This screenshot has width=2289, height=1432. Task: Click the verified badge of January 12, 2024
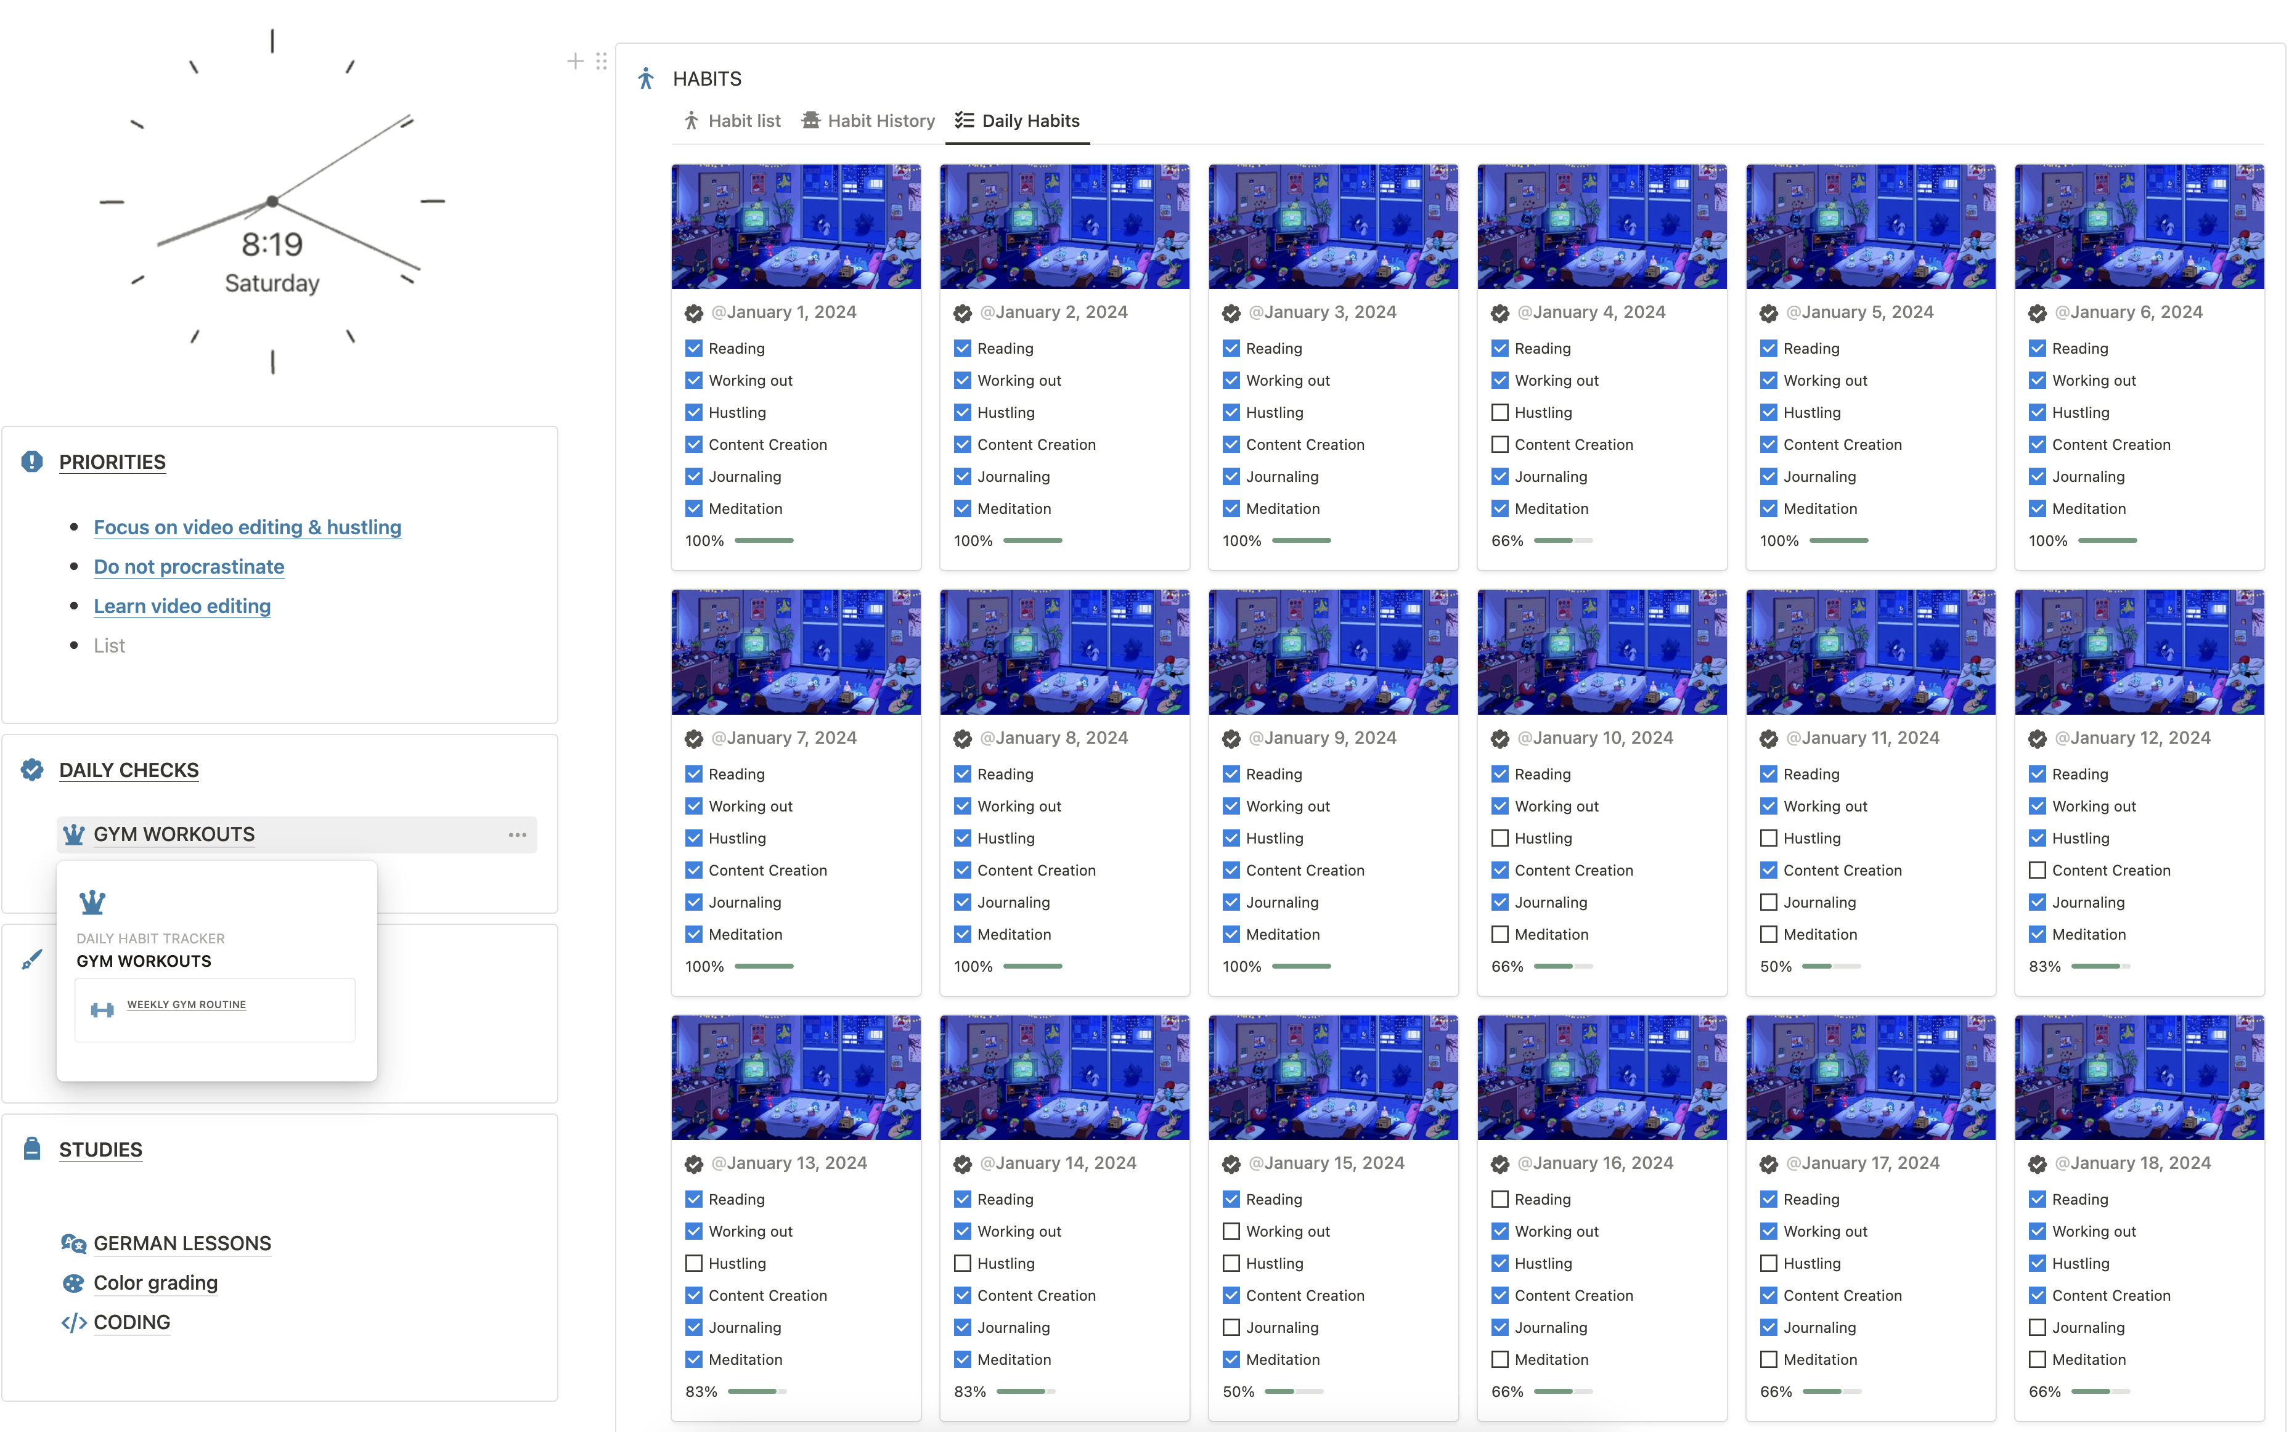(x=2038, y=739)
